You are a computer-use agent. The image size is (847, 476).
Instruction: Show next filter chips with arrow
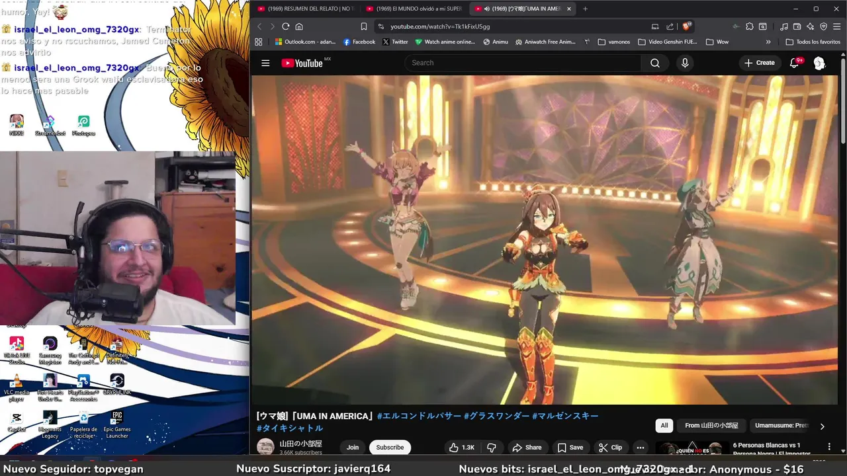click(x=823, y=426)
